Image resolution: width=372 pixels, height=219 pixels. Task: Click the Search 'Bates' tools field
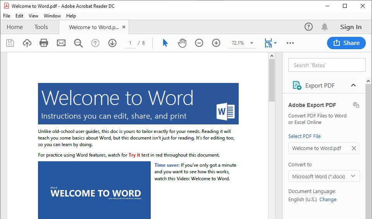(327, 65)
